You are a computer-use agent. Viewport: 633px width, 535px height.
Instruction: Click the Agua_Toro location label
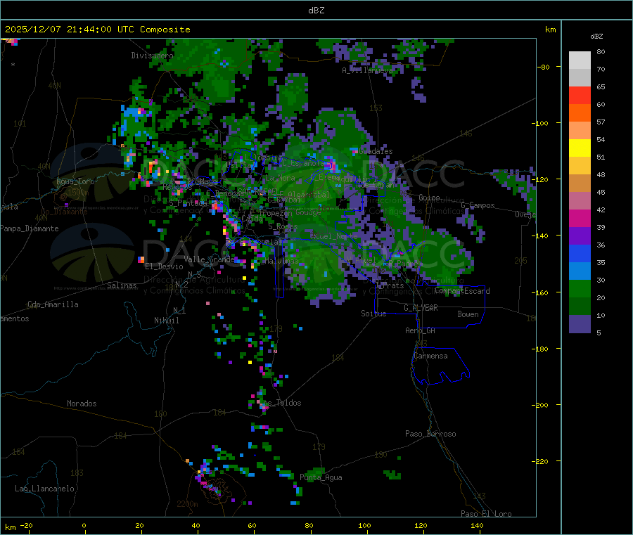(x=75, y=181)
